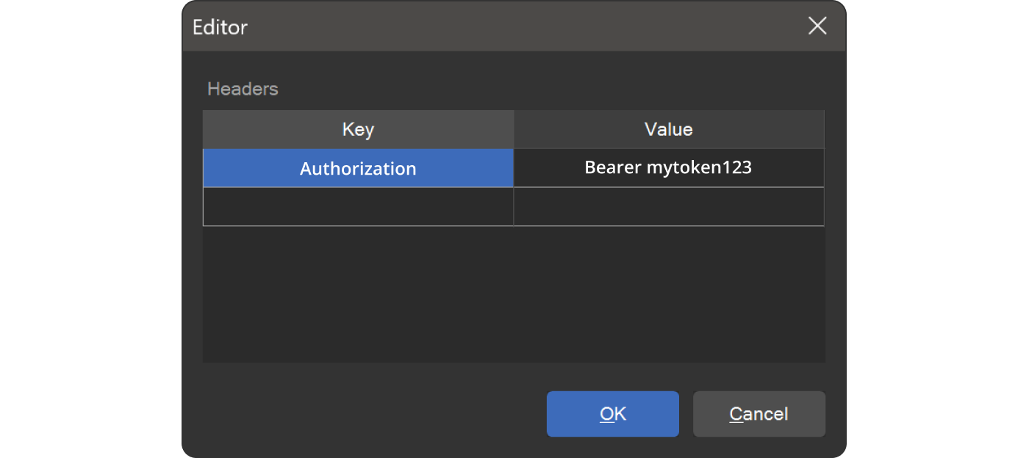Click the Value column header
1029x458 pixels.
pos(668,130)
